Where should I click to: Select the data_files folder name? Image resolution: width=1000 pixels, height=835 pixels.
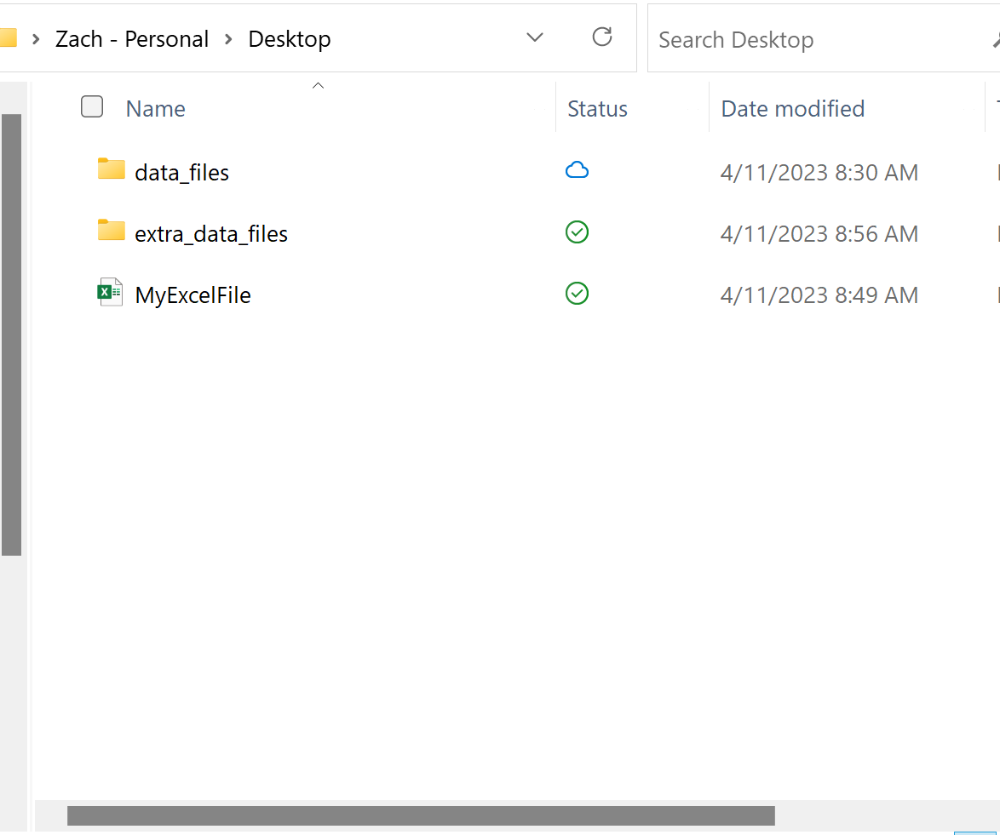[181, 173]
